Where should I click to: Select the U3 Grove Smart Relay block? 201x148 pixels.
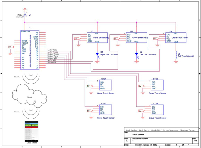click(136, 38)
